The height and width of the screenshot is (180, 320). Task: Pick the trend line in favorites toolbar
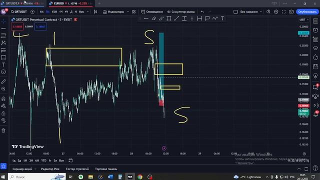click(176, 18)
